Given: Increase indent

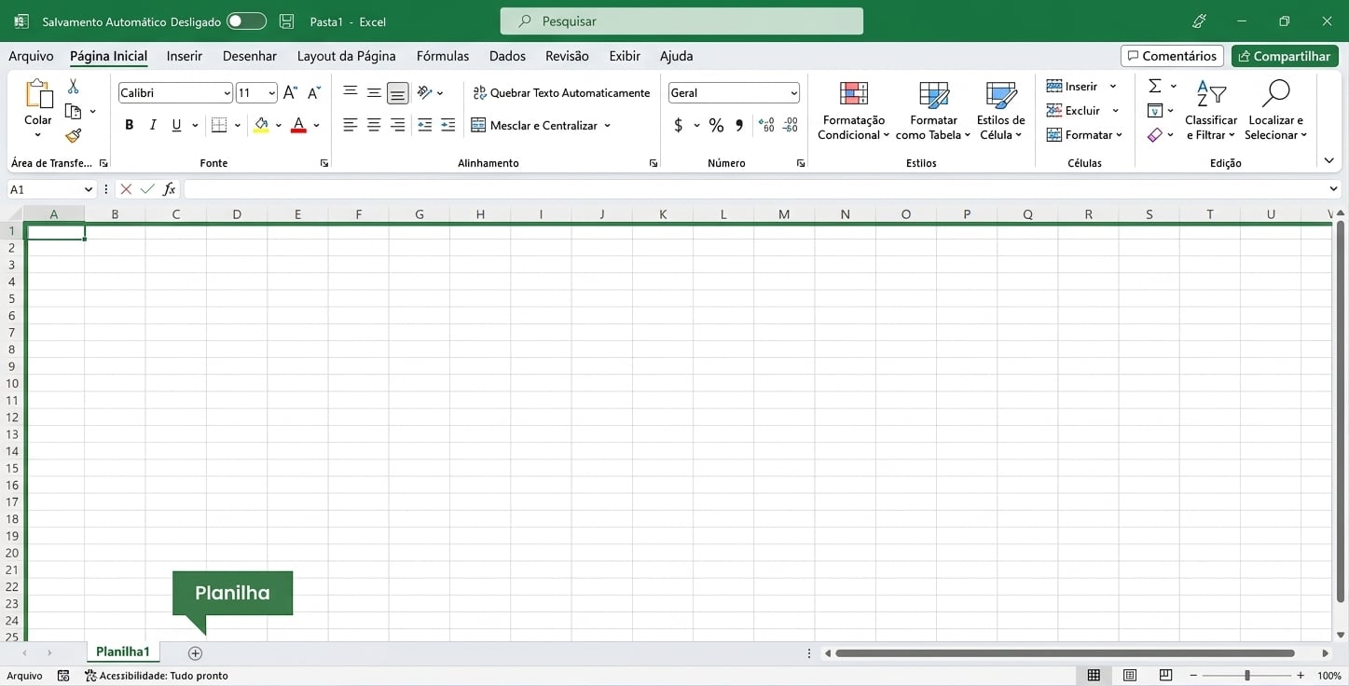Looking at the screenshot, I should (447, 125).
